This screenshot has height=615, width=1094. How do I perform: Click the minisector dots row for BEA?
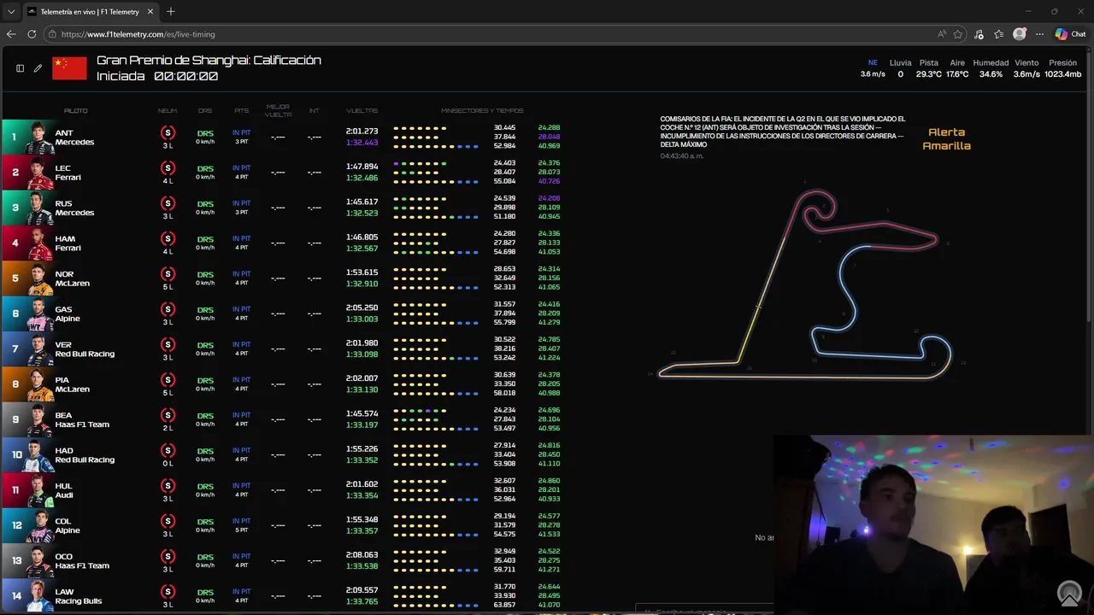tap(436, 419)
